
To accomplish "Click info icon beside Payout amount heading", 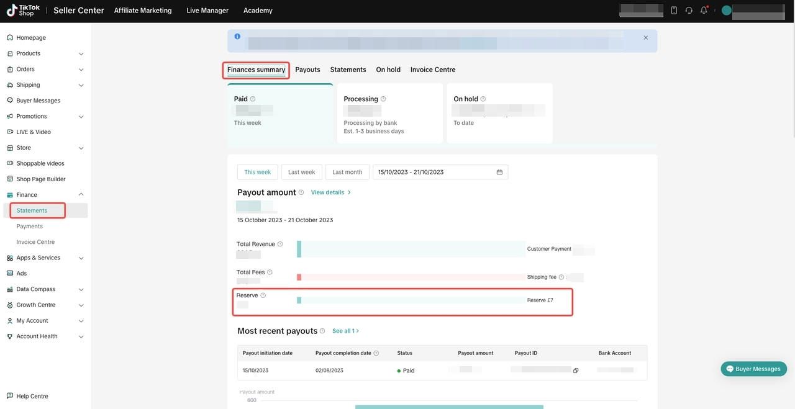I will coord(301,192).
